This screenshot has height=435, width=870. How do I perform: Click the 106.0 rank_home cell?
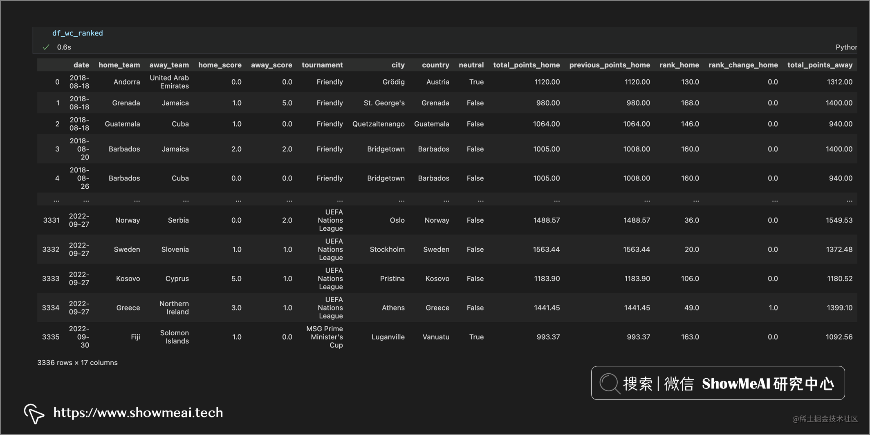click(x=690, y=279)
